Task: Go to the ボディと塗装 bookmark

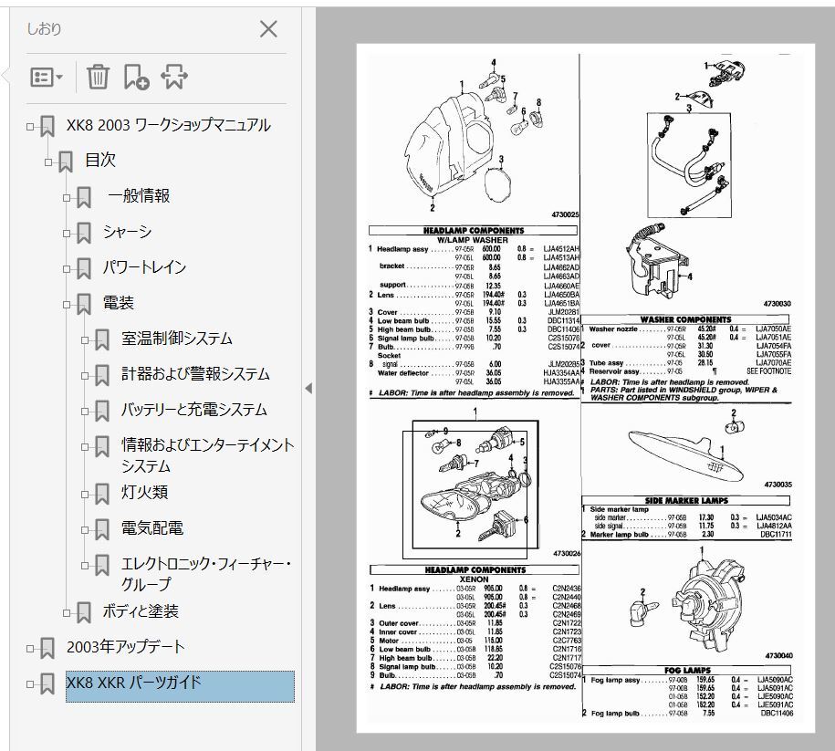Action: (x=141, y=611)
